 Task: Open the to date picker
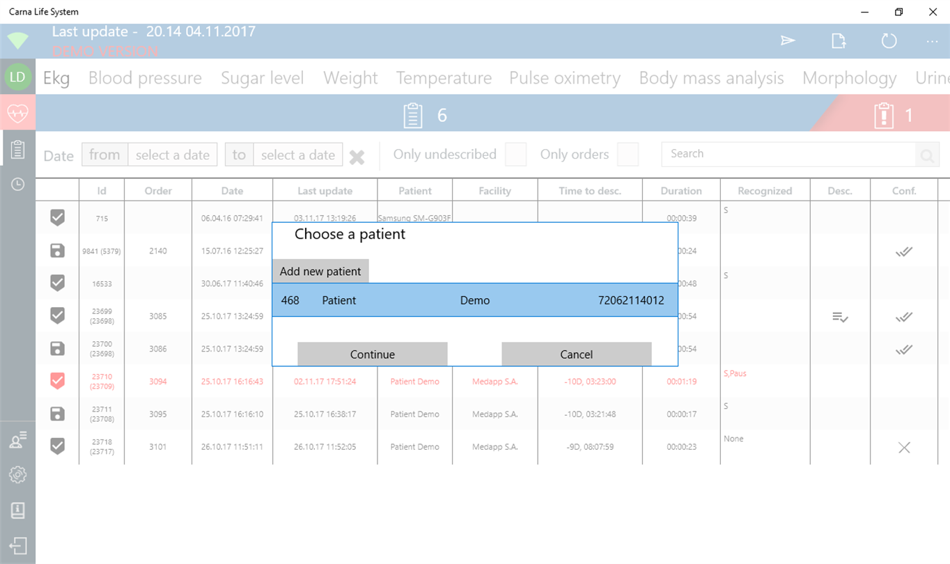click(x=283, y=155)
